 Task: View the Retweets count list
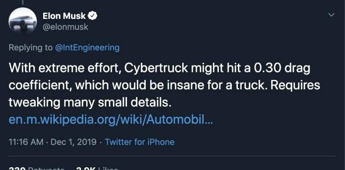coord(37,169)
